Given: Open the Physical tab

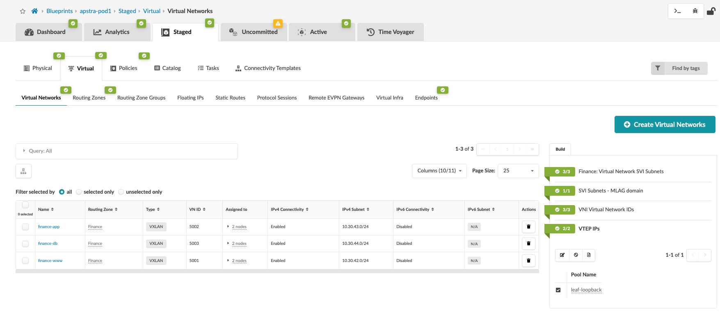Looking at the screenshot, I should point(38,68).
